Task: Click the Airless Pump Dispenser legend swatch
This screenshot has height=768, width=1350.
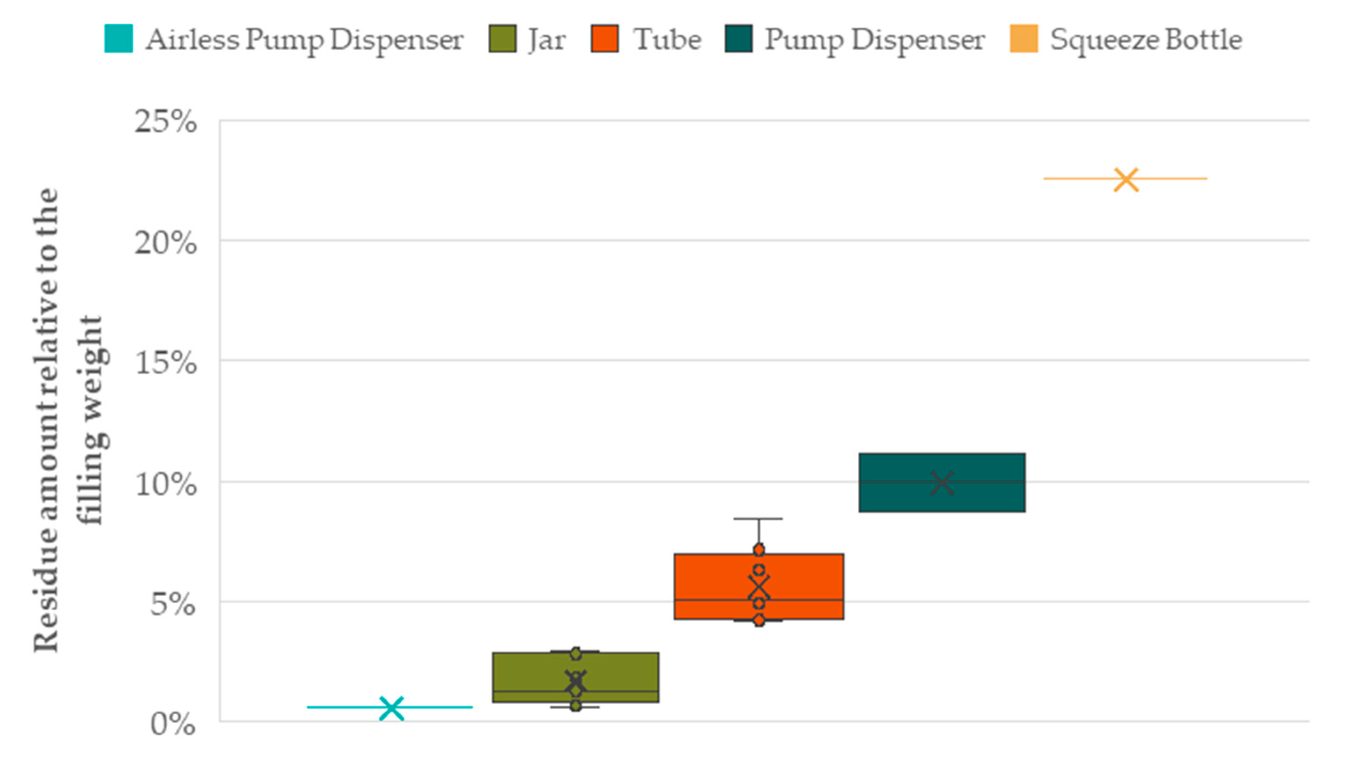Action: pyautogui.click(x=118, y=39)
